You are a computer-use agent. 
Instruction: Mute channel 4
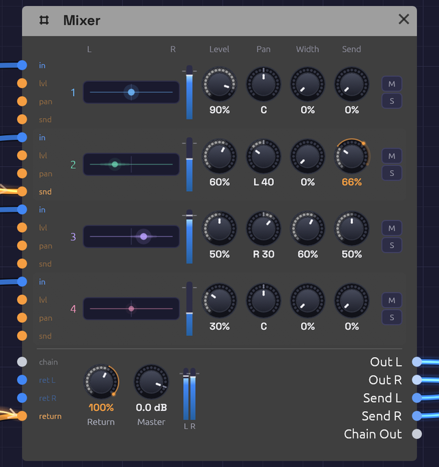tap(392, 300)
